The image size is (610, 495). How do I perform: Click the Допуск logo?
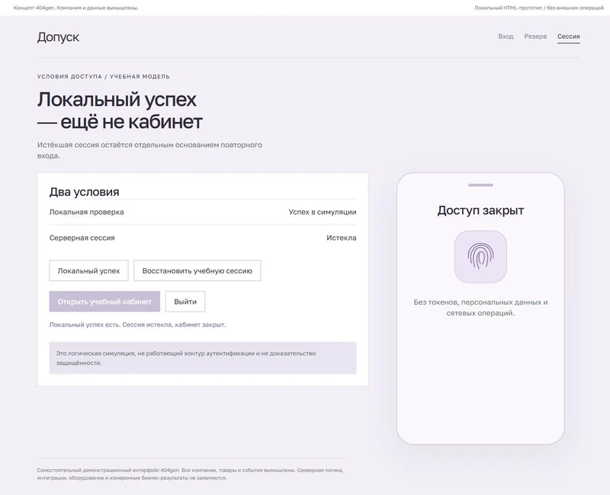(58, 37)
